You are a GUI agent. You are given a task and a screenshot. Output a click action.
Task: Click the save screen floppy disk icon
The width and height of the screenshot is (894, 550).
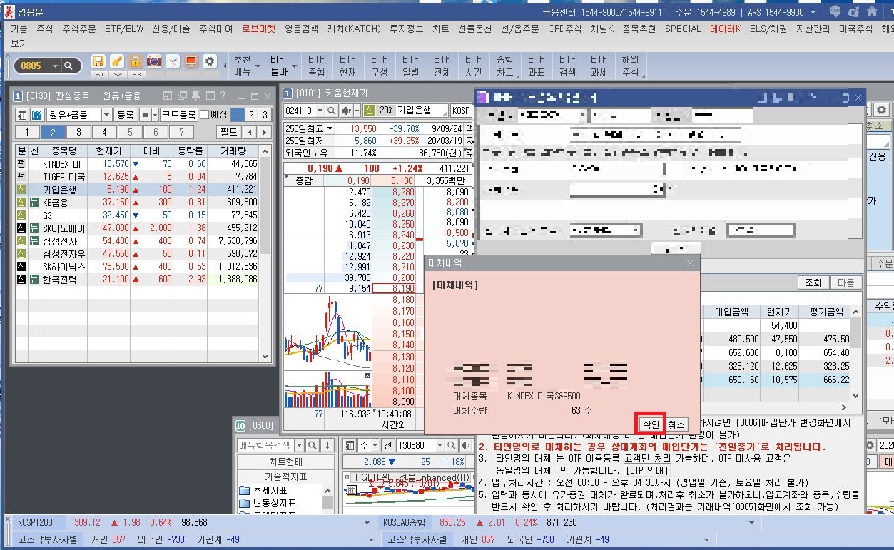[x=98, y=62]
